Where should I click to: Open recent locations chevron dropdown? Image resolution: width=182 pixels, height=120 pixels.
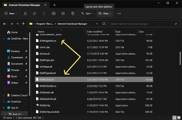click(18, 24)
